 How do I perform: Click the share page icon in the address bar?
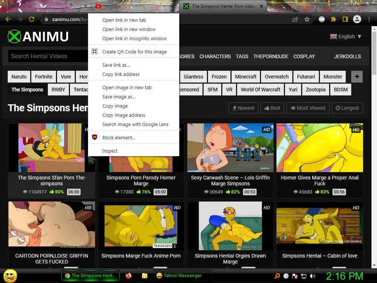click(295, 19)
